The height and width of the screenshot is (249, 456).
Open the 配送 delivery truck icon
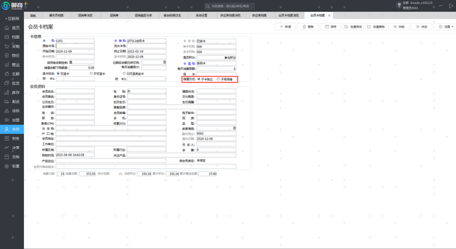[7, 101]
